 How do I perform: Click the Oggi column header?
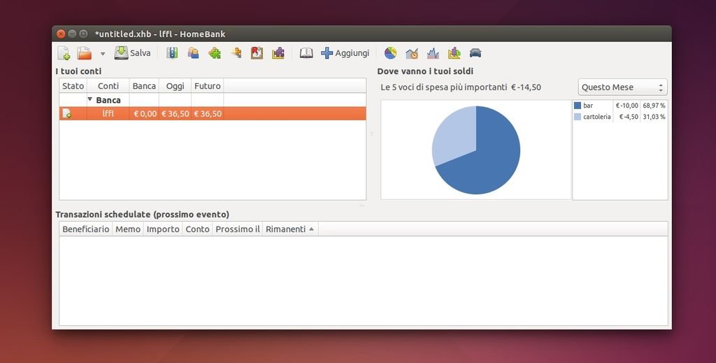click(x=176, y=86)
